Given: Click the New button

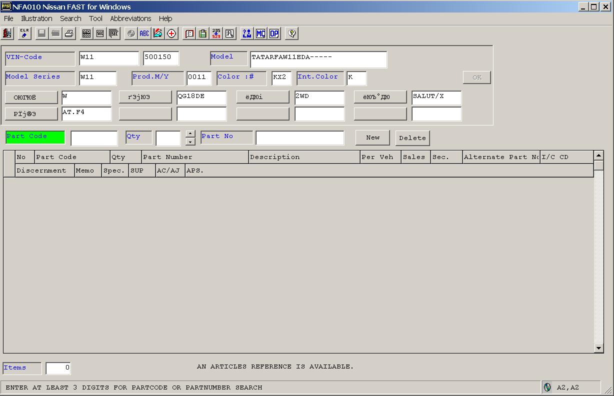Looking at the screenshot, I should coord(372,137).
